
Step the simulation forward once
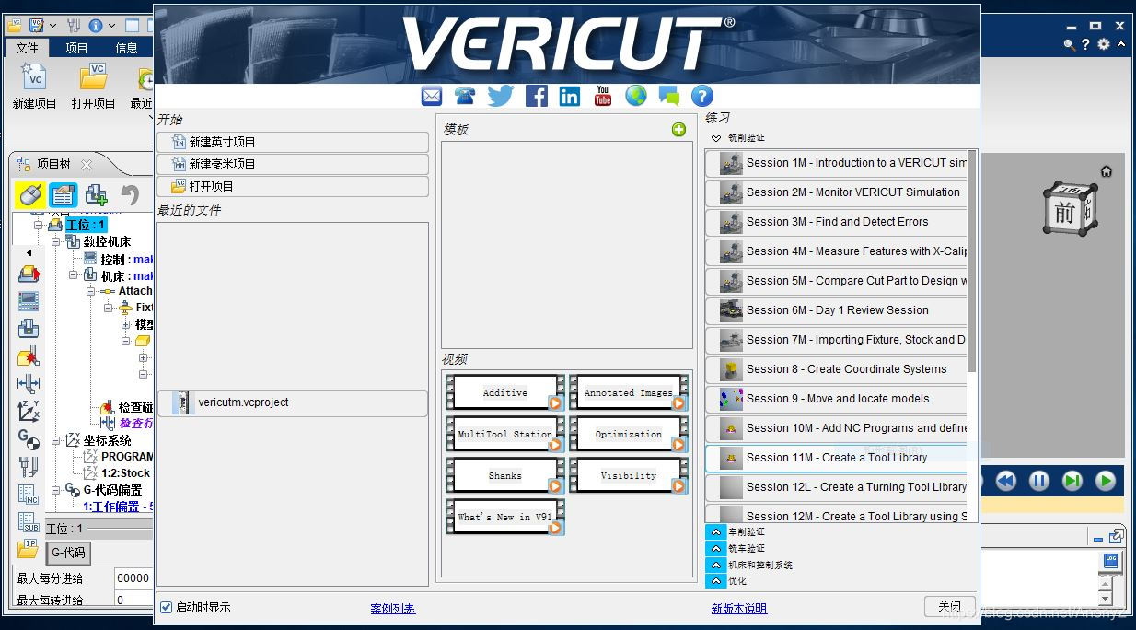(x=1072, y=480)
